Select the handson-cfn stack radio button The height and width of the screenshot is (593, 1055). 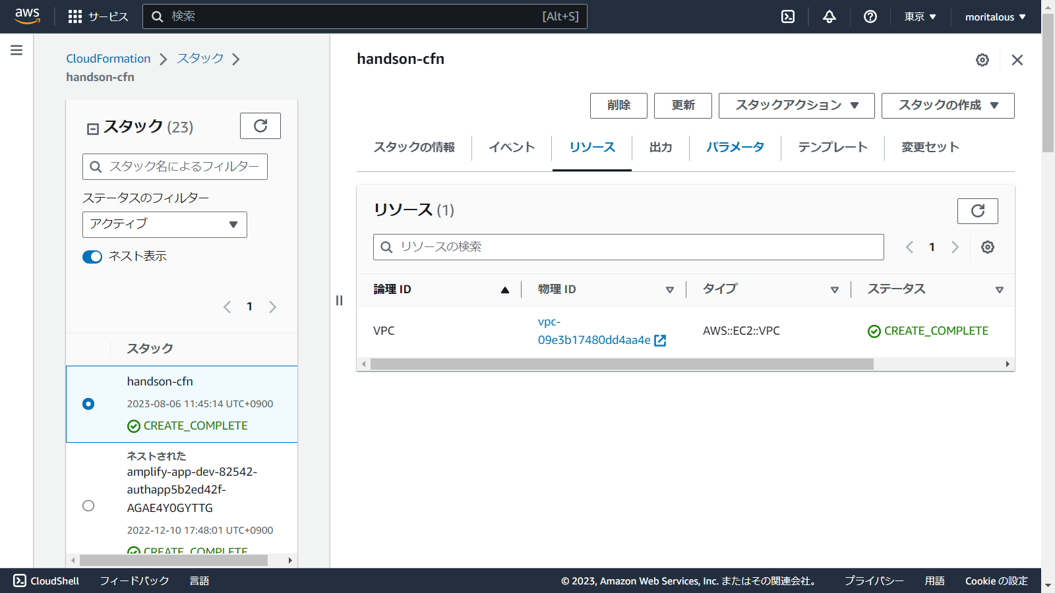(88, 404)
